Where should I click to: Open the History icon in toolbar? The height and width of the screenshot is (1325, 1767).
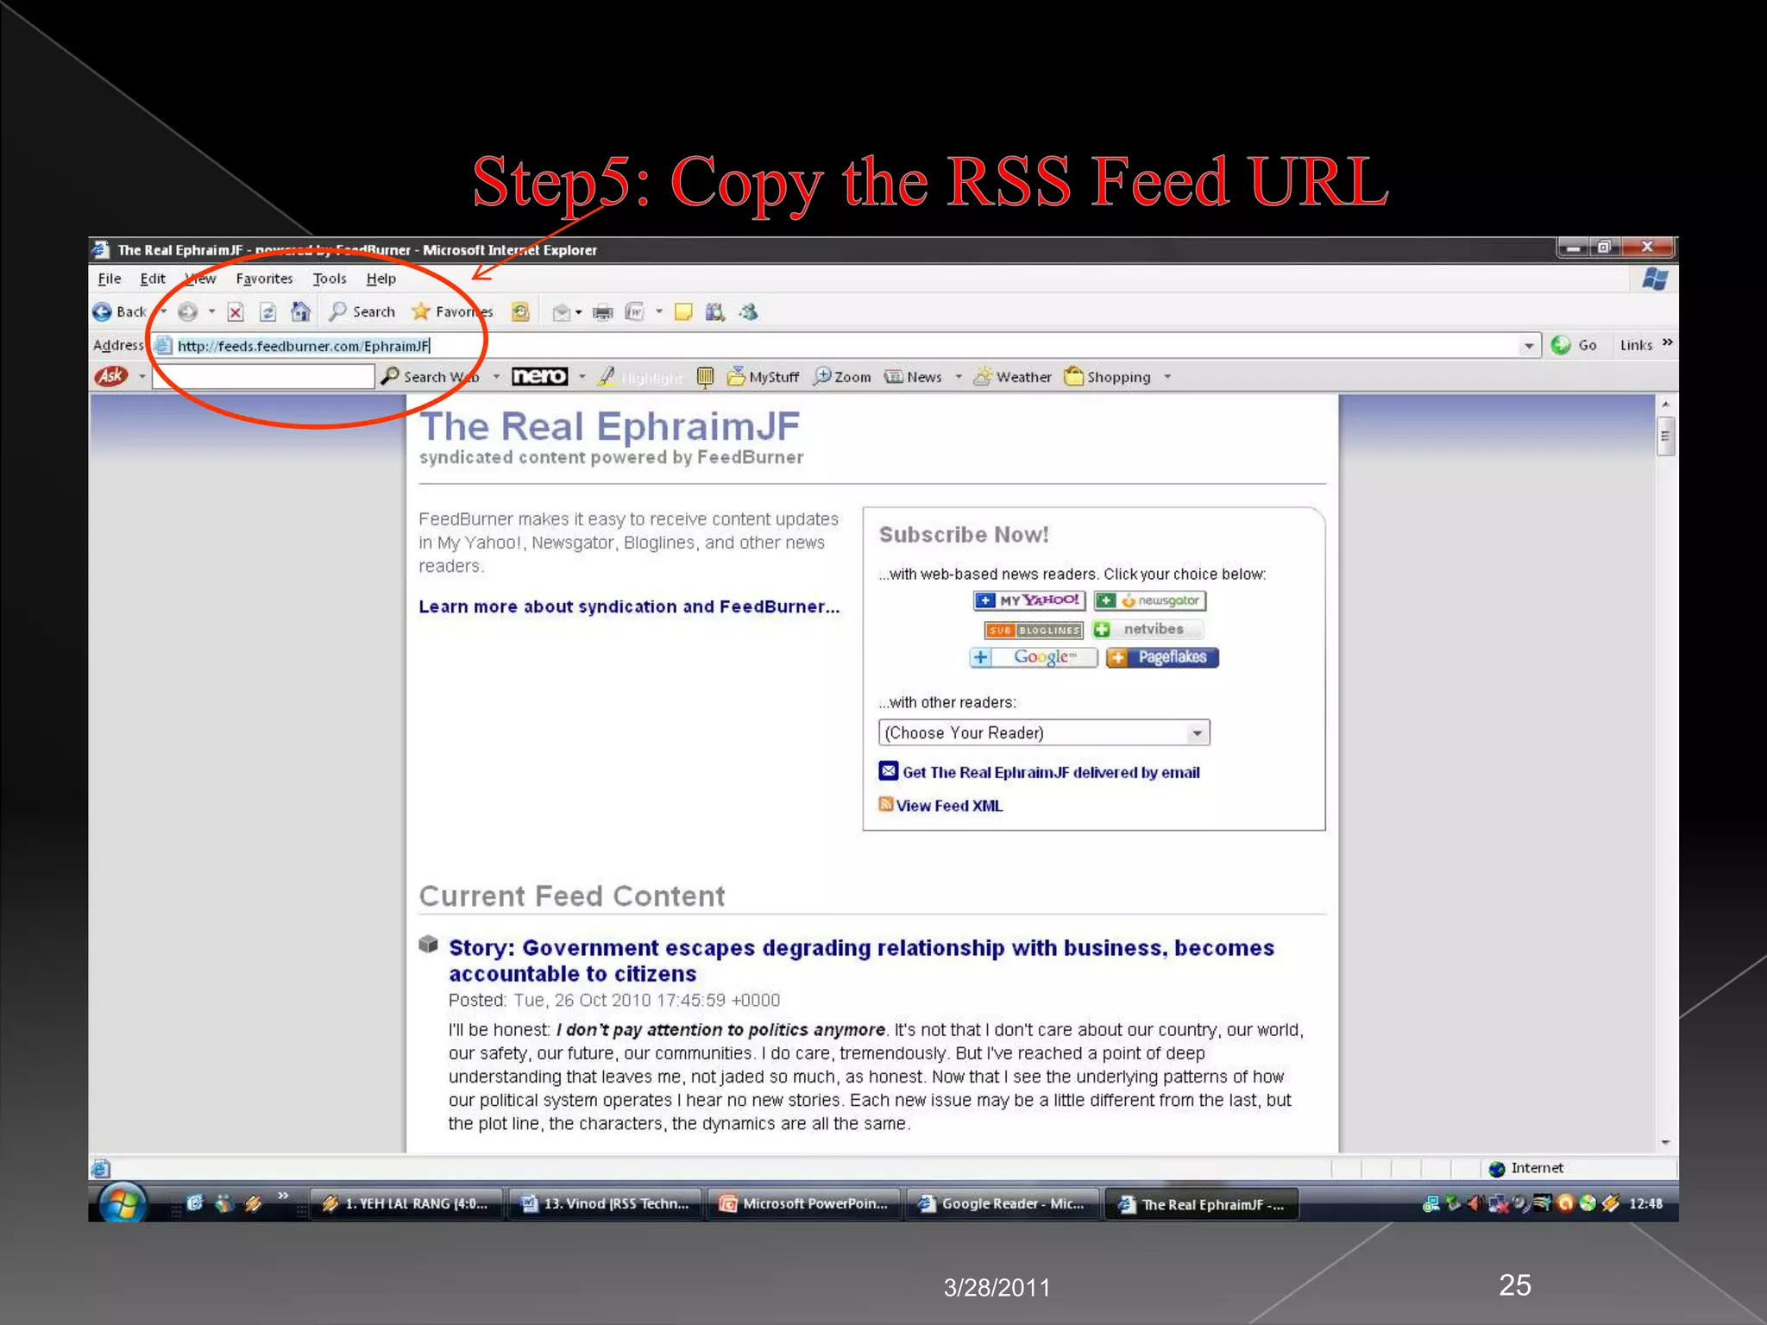pos(520,311)
